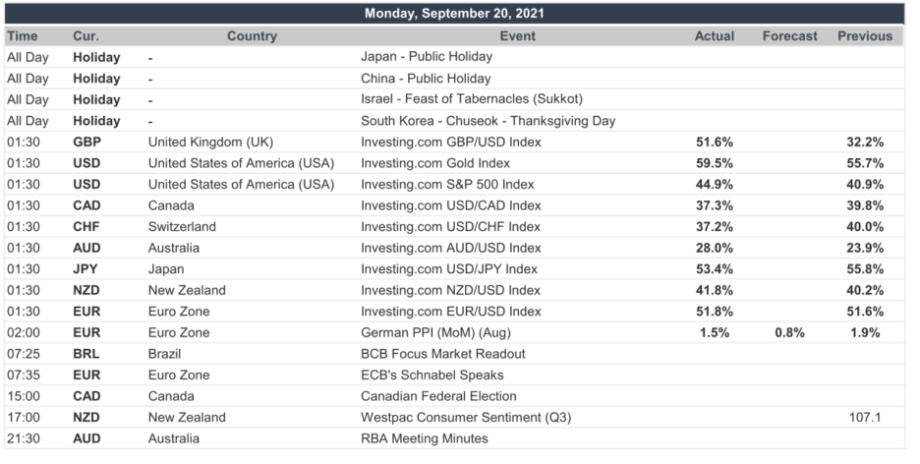
Task: Click the Country column header
Action: [x=252, y=35]
